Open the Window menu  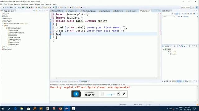click(x=49, y=4)
